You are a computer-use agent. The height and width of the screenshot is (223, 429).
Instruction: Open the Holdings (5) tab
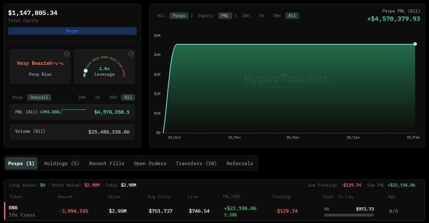tap(61, 163)
